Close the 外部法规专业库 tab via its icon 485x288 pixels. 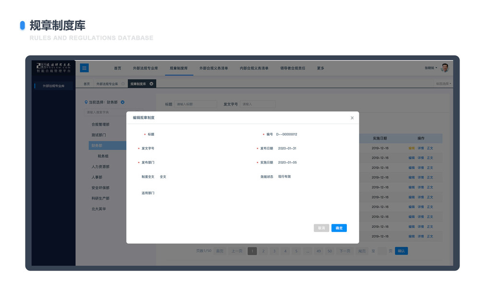pyautogui.click(x=123, y=84)
